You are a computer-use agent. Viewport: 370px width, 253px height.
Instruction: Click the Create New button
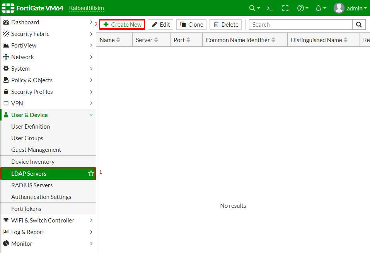pyautogui.click(x=122, y=24)
